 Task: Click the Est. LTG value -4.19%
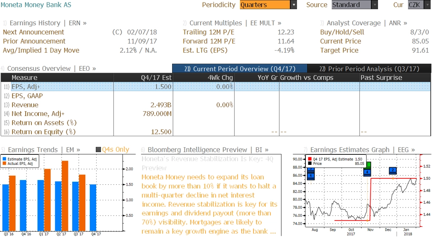pyautogui.click(x=284, y=50)
